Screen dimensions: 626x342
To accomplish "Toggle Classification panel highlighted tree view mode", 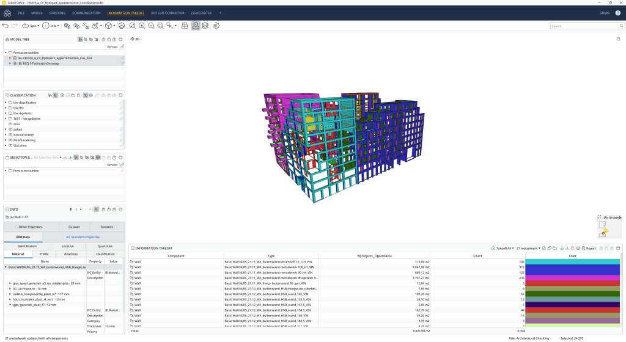I will pyautogui.click(x=56, y=95).
